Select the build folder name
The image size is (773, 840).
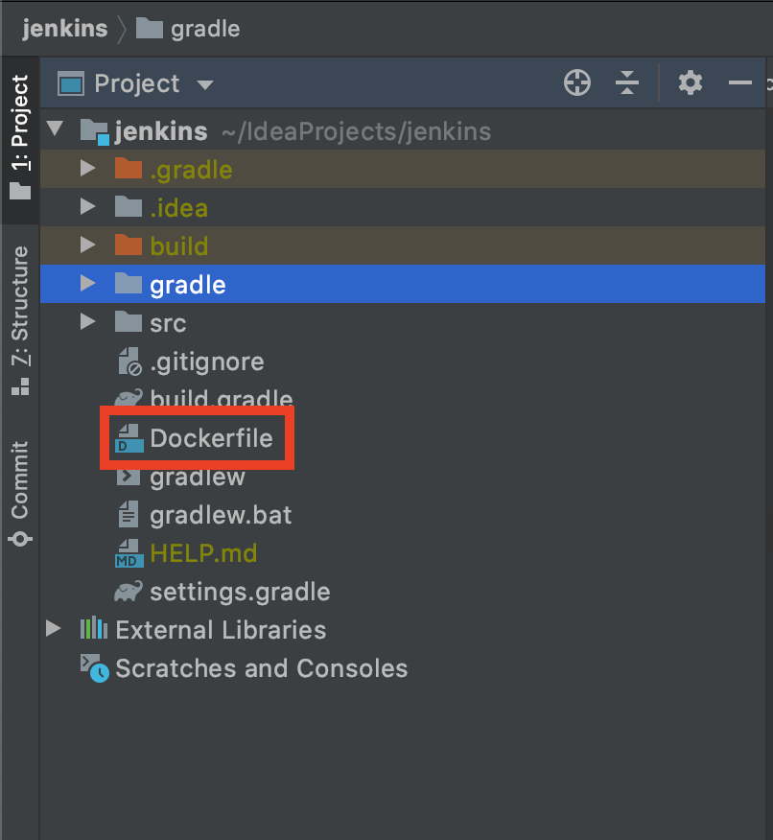point(179,246)
